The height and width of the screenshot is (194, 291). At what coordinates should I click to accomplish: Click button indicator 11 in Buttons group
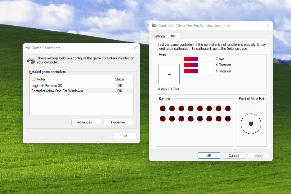[181, 119]
